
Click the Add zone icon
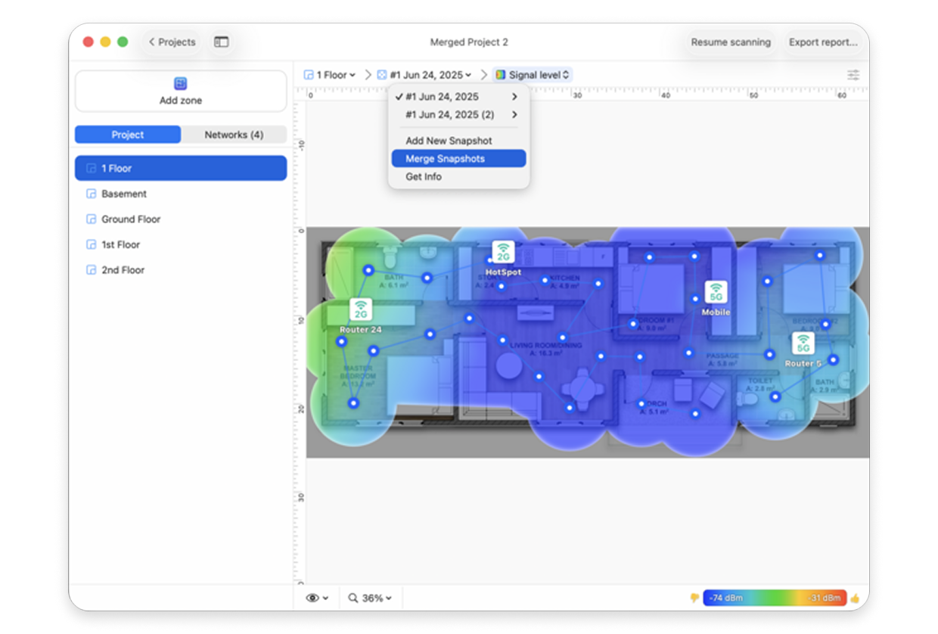click(x=180, y=84)
